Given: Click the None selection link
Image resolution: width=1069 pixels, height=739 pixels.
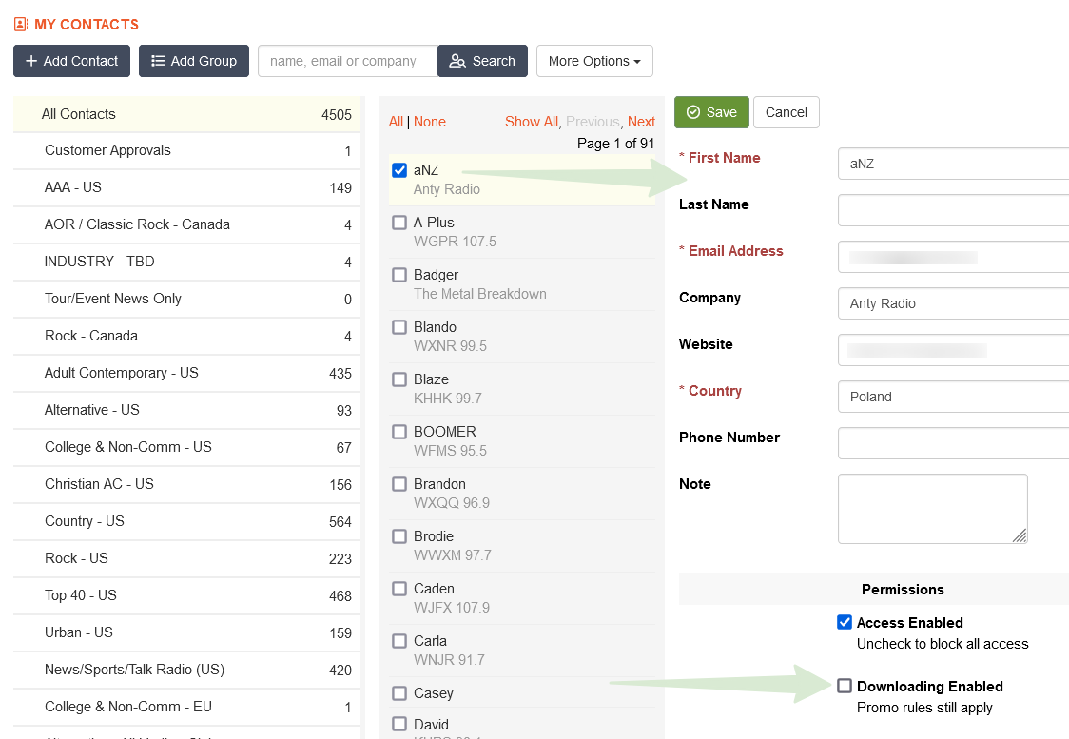Looking at the screenshot, I should click(x=430, y=122).
